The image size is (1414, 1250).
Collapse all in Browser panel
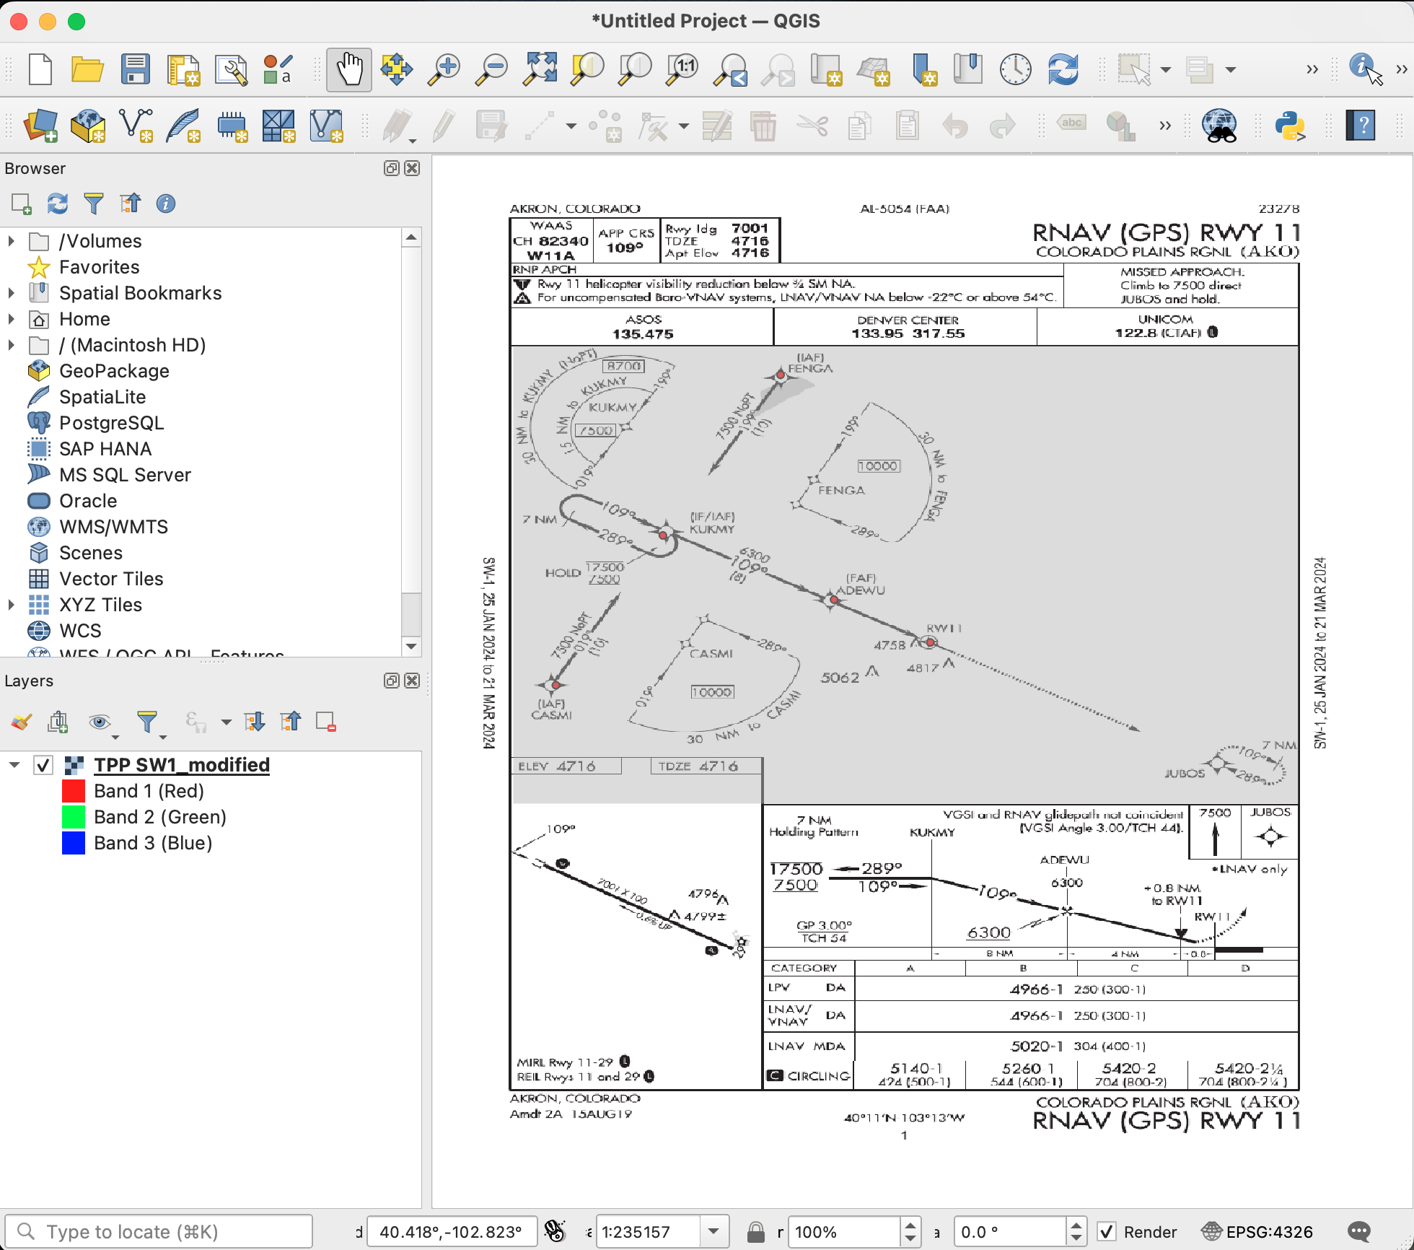click(x=130, y=204)
